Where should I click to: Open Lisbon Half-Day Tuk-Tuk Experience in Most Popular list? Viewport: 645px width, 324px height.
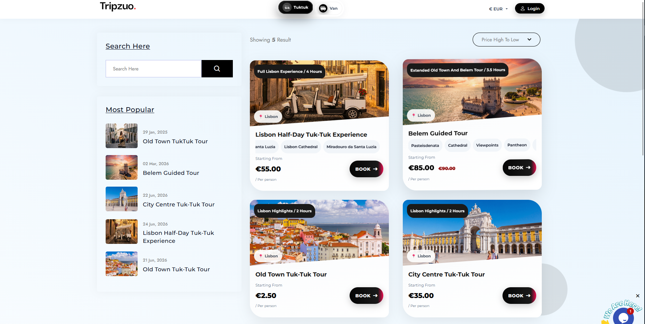click(178, 237)
